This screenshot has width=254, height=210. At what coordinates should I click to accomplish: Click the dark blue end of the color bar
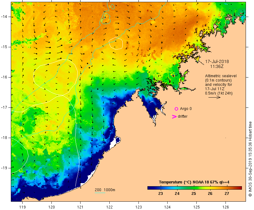pyautogui.click(x=149, y=188)
